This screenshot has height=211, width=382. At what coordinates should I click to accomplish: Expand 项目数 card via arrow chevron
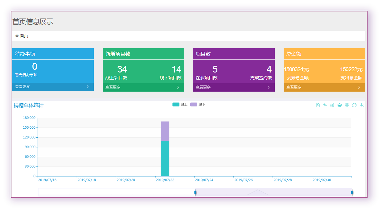tap(269, 87)
